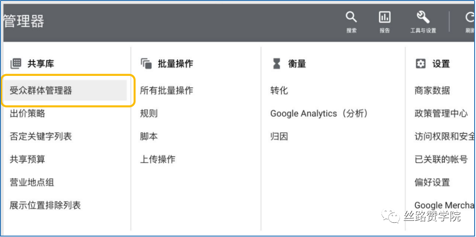The width and height of the screenshot is (476, 237).
Task: Select 营业地点组 entry
Action: coord(32,182)
